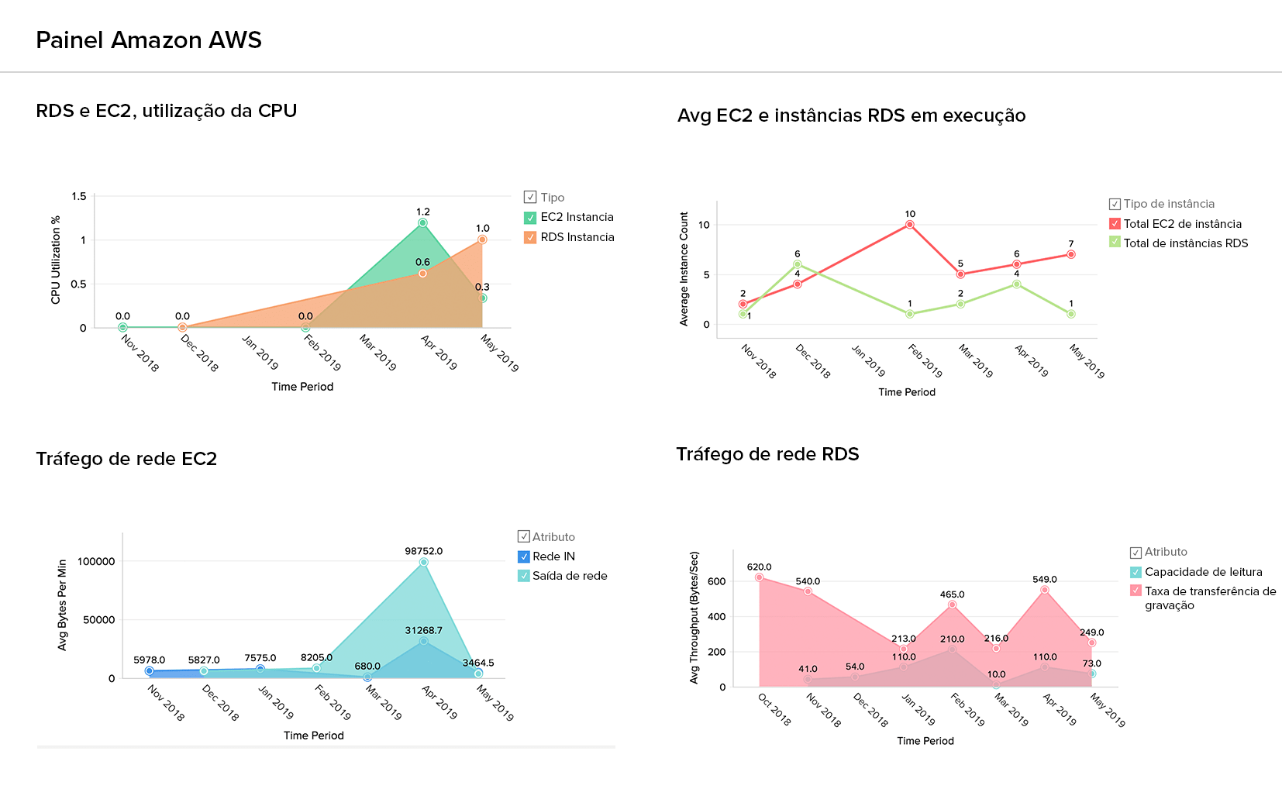Toggle the Tipo legend master checkbox

[x=530, y=198]
